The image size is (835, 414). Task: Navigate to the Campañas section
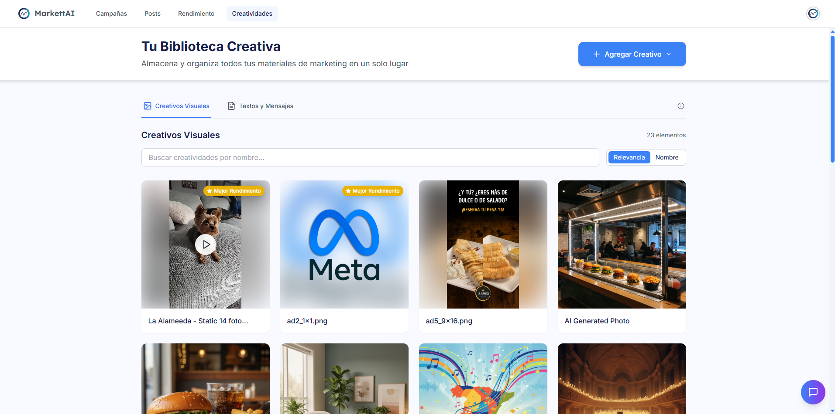click(x=111, y=14)
